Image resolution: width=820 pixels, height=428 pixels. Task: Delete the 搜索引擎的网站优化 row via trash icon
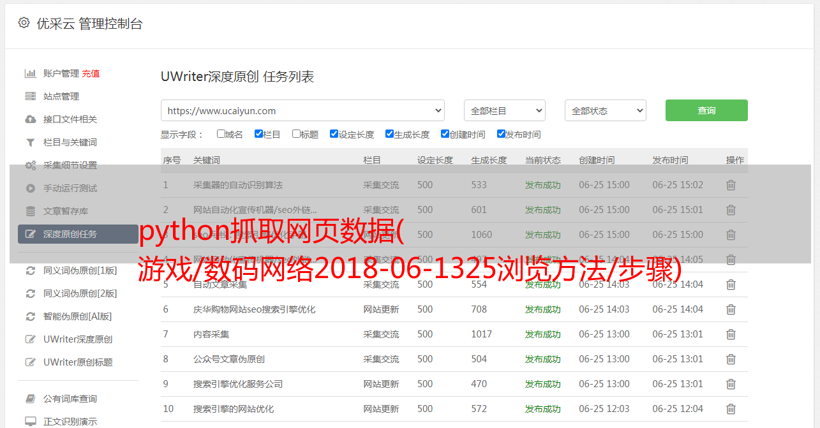tap(731, 409)
